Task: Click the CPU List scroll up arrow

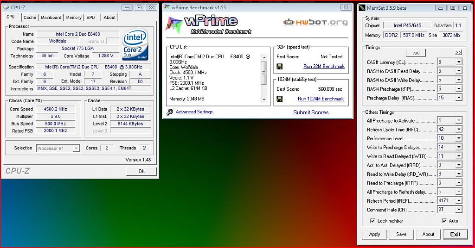Action: click(264, 57)
